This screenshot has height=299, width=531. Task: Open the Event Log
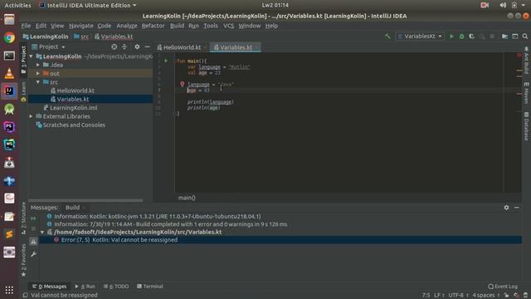(x=503, y=287)
